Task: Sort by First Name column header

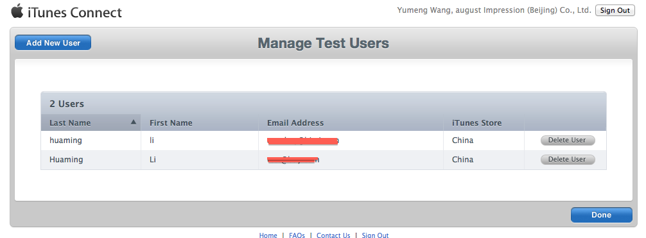Action: (x=171, y=123)
